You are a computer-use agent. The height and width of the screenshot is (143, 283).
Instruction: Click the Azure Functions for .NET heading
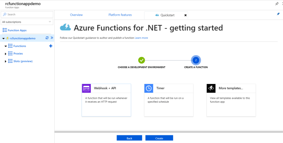pos(148,28)
